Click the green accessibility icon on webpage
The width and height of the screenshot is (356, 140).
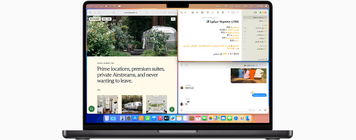(172, 109)
